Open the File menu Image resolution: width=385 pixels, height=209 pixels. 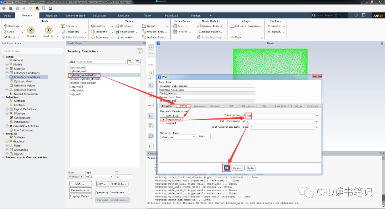click(x=7, y=15)
